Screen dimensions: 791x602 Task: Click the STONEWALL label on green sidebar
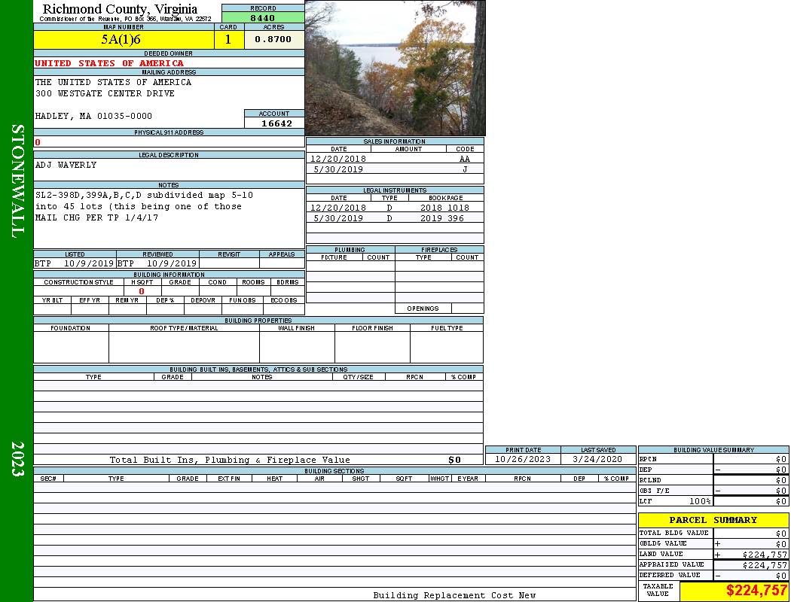coord(17,181)
